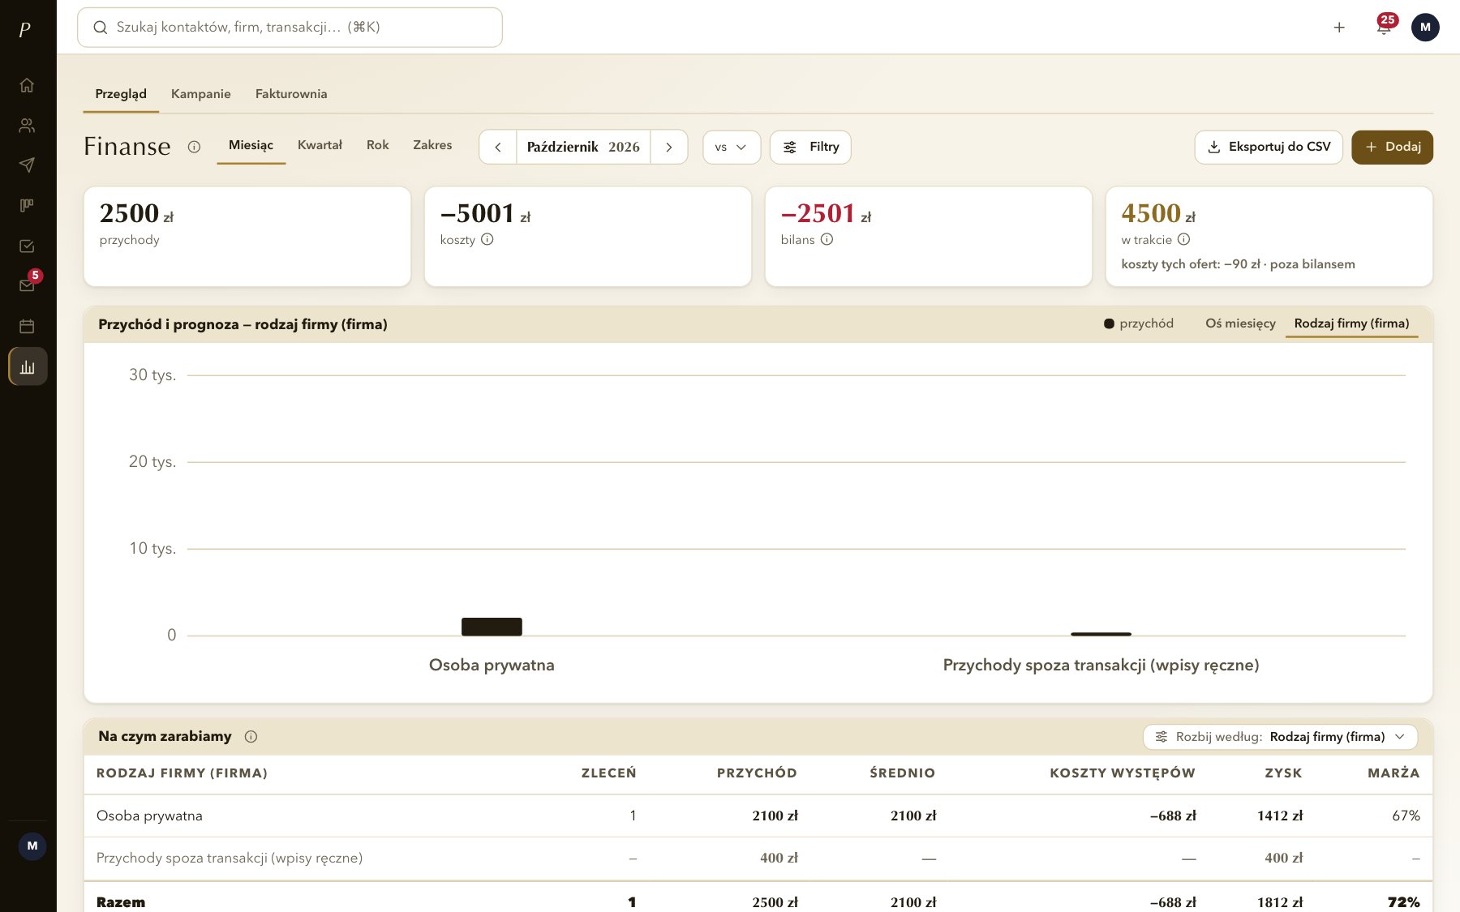1460x912 pixels.
Task: Click the ZYSK column header
Action: pyautogui.click(x=1283, y=773)
